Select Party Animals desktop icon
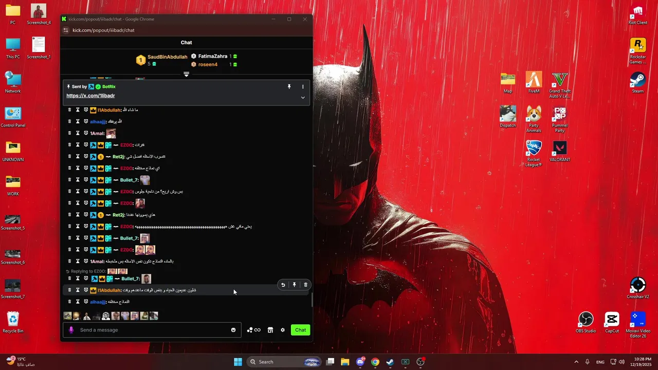Screen dimensions: 658x370 534,120
